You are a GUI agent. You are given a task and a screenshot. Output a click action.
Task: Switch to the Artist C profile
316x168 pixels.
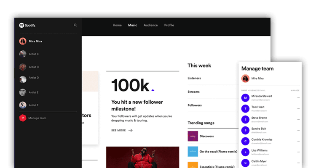(23, 67)
